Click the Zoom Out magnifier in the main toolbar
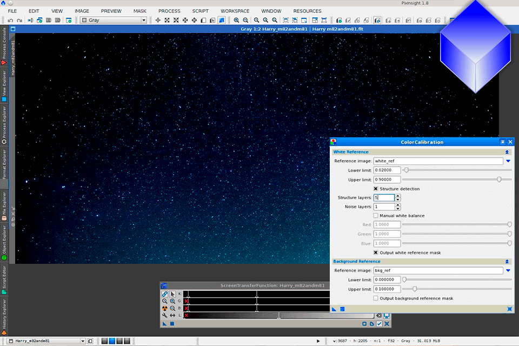This screenshot has height=346, width=519. (x=245, y=20)
